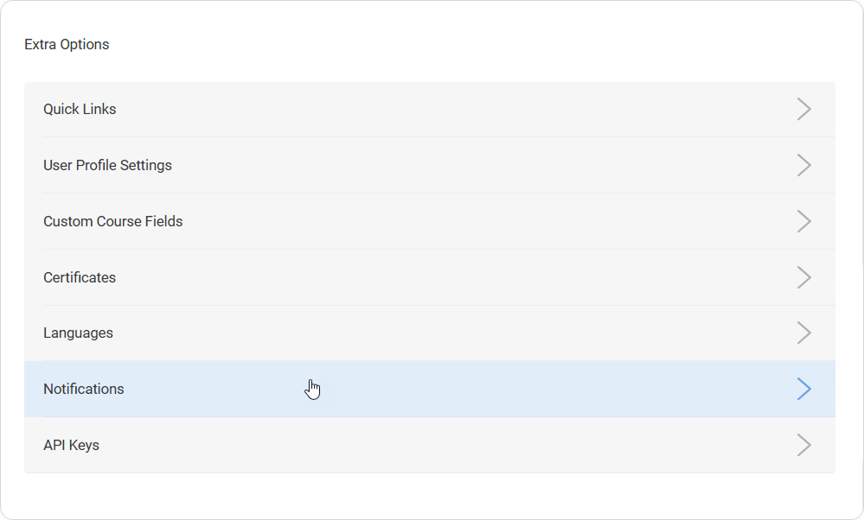The image size is (864, 520).
Task: Select the API Keys text label
Action: [x=71, y=445]
